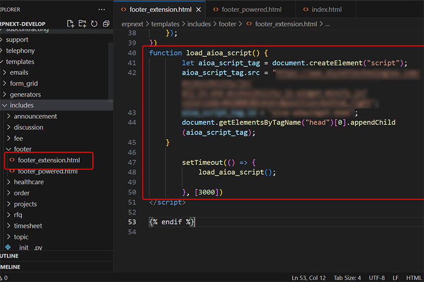The height and width of the screenshot is (282, 424).
Task: Click HTML file icon on footer_powered.html tab
Action: click(216, 9)
